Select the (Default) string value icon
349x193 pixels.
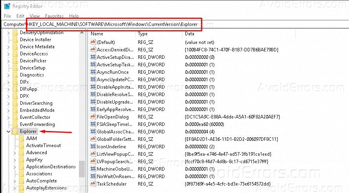click(93, 42)
